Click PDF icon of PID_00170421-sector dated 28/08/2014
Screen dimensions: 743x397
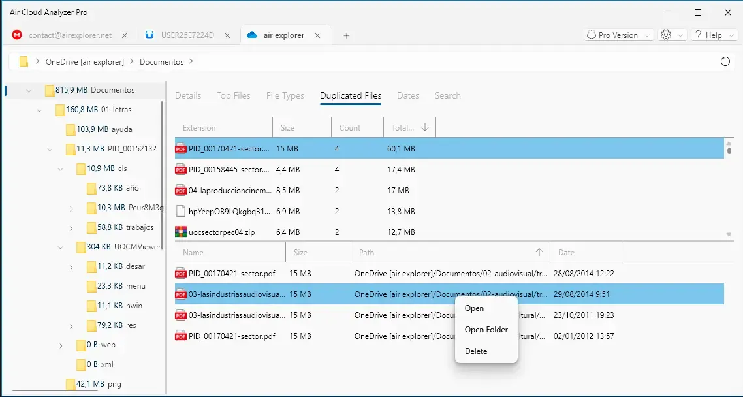[x=181, y=274]
